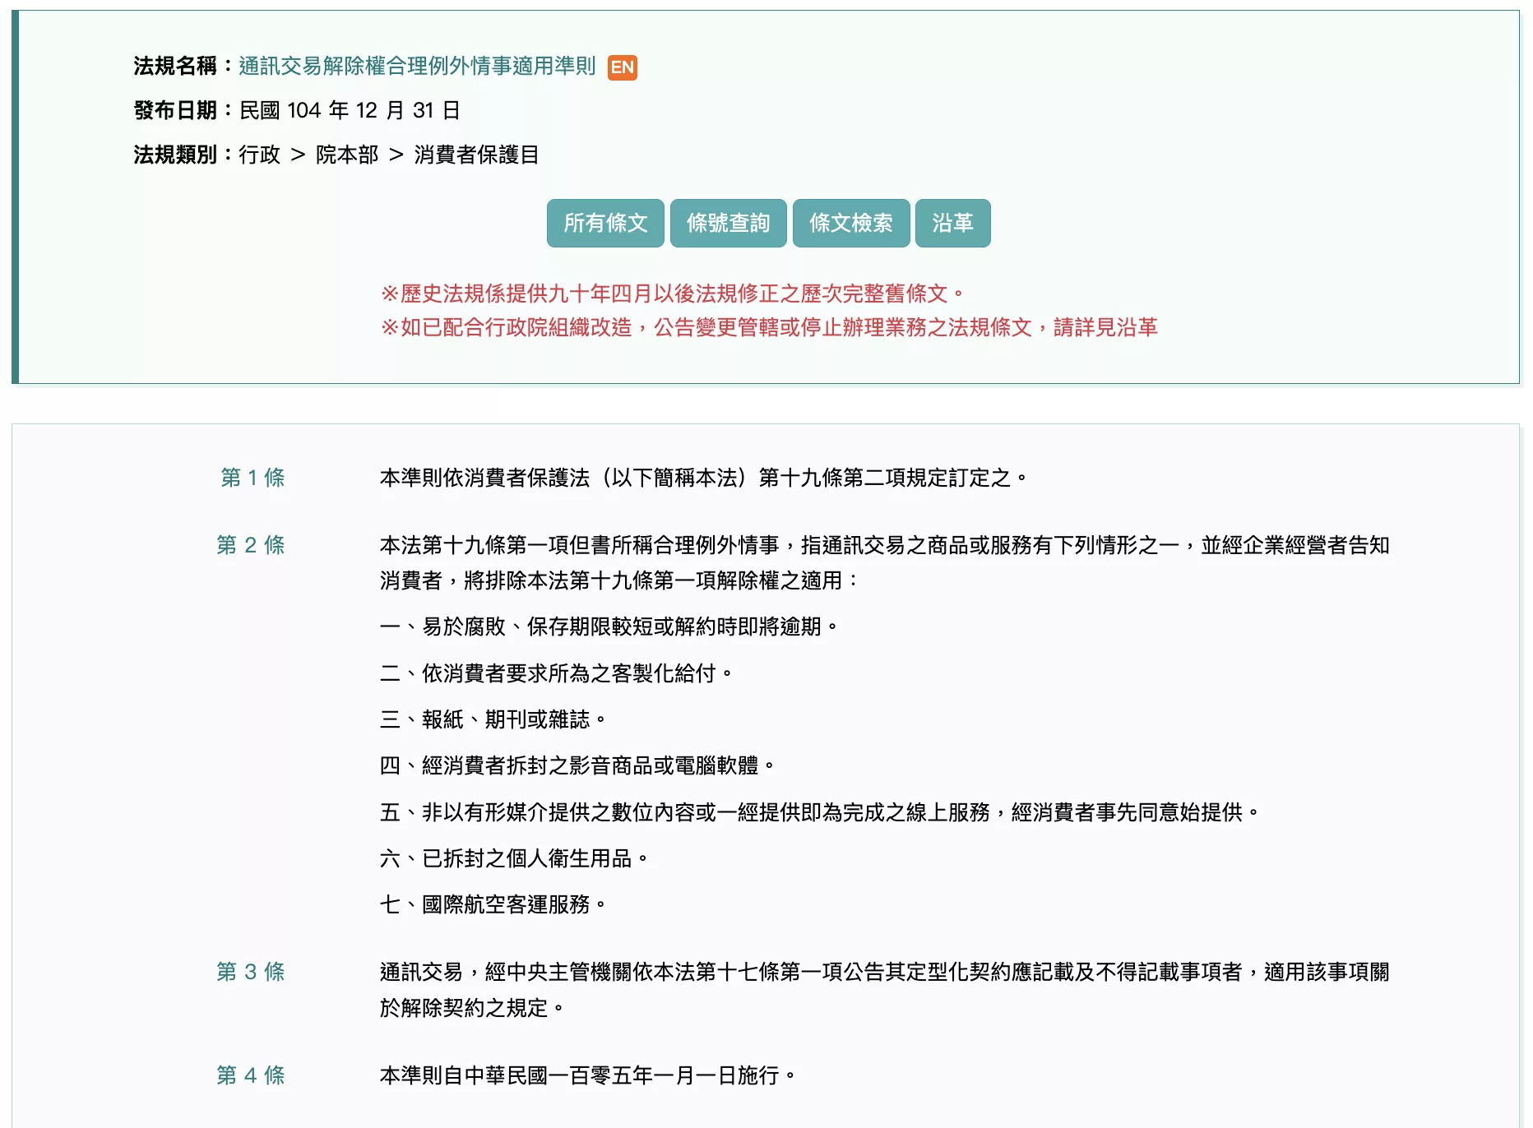Click the red notice mentioning 行政院組織改造
Image resolution: width=1533 pixels, height=1128 pixels.
pos(769,327)
